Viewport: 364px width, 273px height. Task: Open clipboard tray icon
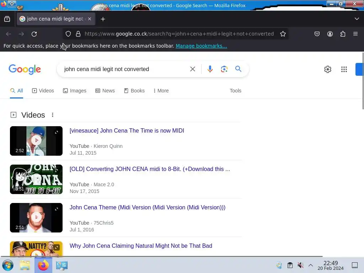(x=290, y=265)
